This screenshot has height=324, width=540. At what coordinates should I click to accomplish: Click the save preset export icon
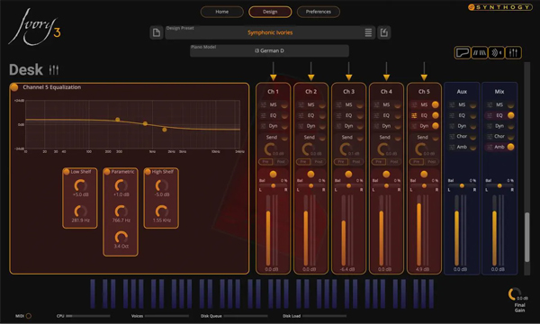pos(384,32)
